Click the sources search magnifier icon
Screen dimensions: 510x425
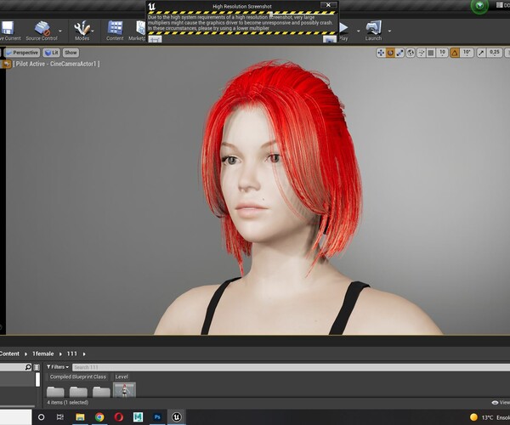(28, 367)
